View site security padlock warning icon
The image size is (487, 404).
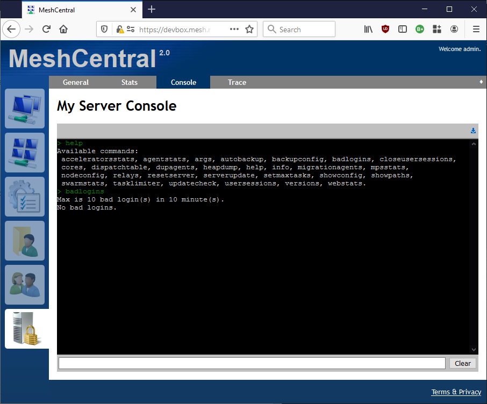120,29
